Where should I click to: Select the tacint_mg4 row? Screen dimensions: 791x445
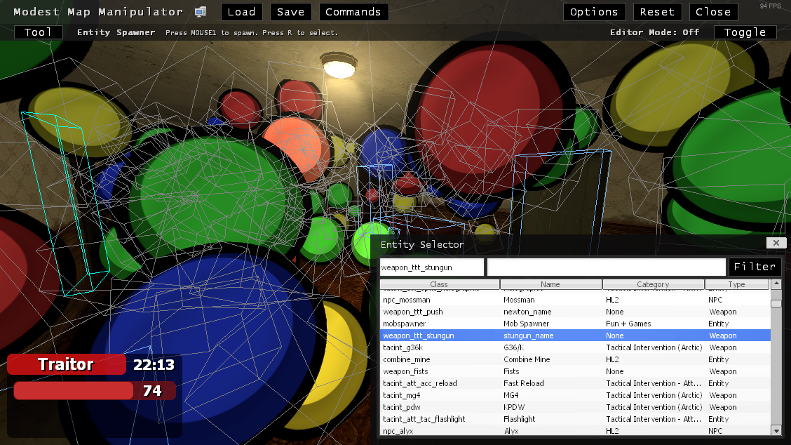click(575, 395)
